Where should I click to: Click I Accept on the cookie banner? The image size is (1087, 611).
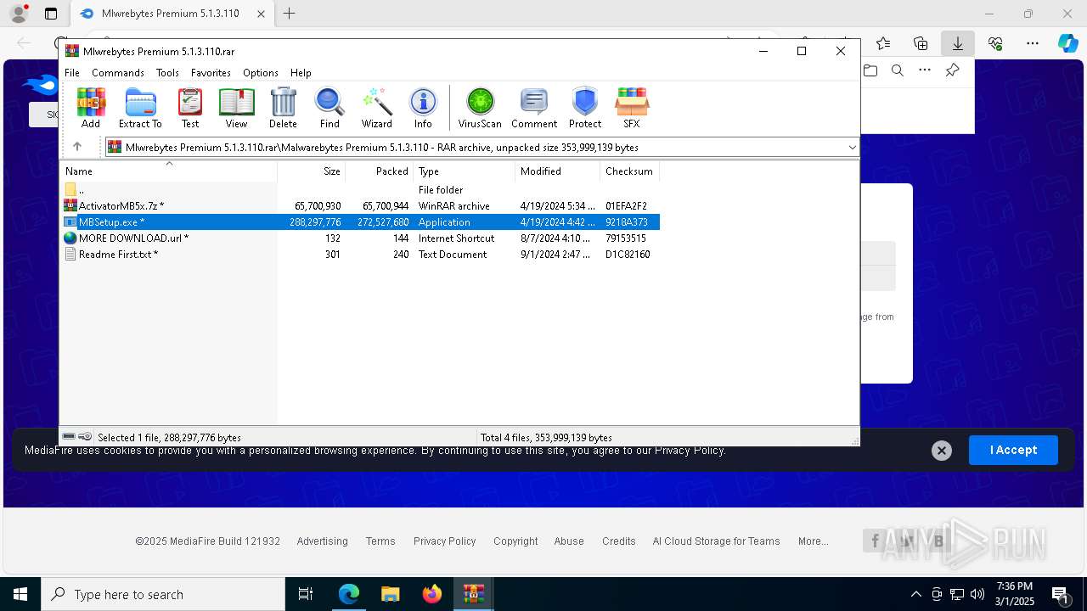(1013, 450)
